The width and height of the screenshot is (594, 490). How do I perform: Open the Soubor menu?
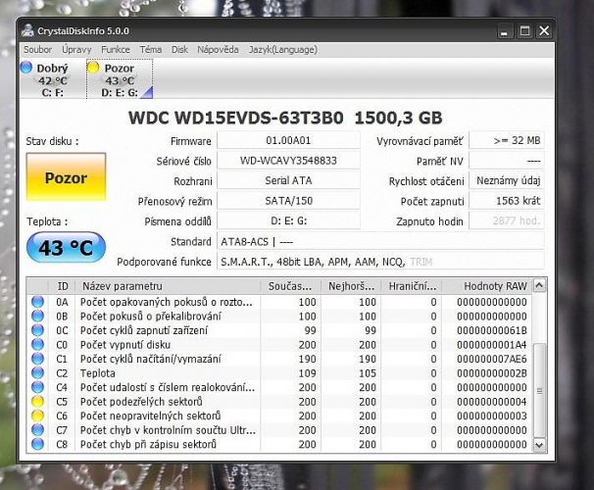pos(37,50)
